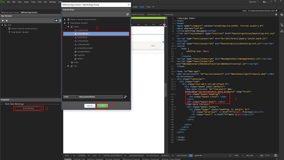Select body tag in tag selector bar
This screenshot has height=160, width=284.
(67, 155)
